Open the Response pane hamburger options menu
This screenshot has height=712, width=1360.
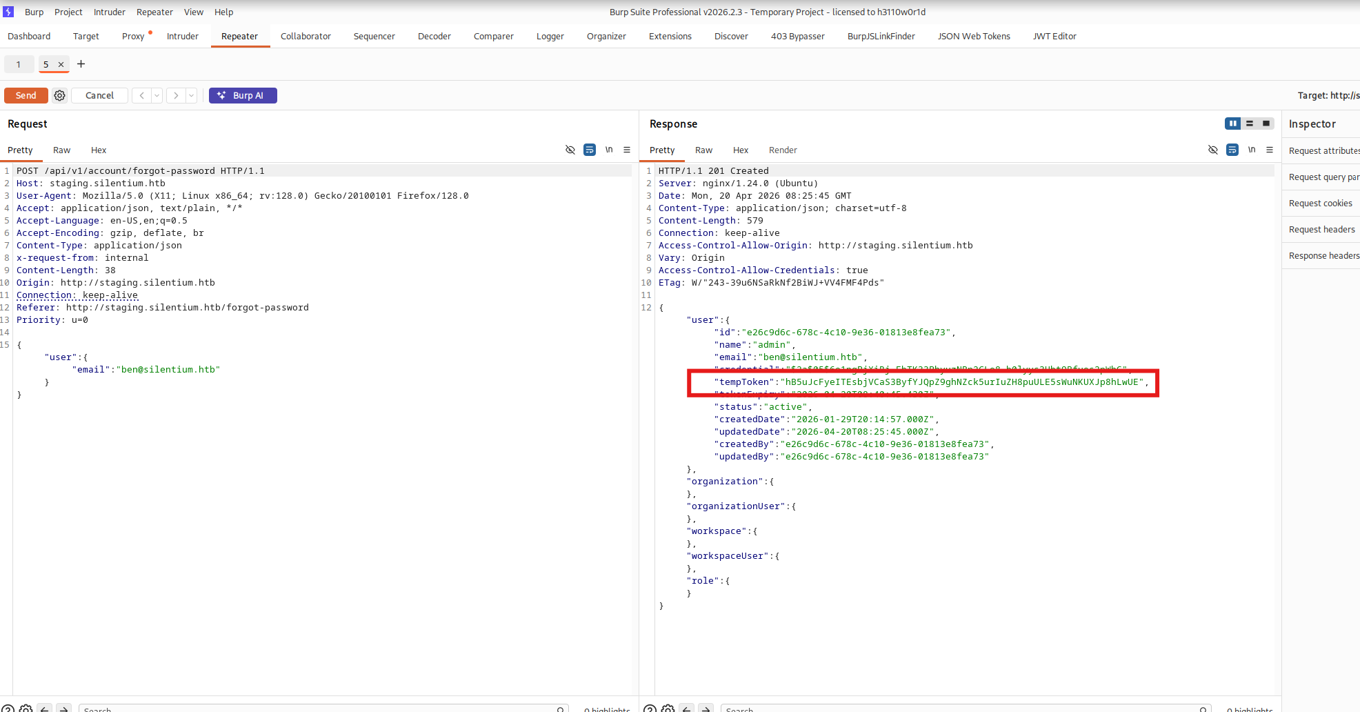point(1270,150)
